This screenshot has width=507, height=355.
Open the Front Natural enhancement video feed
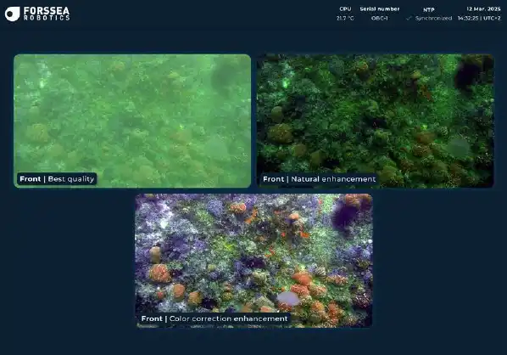click(x=375, y=121)
